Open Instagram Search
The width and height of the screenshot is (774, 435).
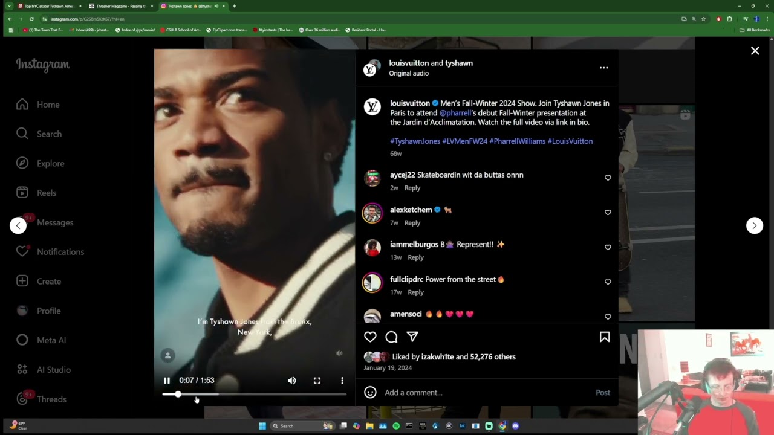[39, 134]
